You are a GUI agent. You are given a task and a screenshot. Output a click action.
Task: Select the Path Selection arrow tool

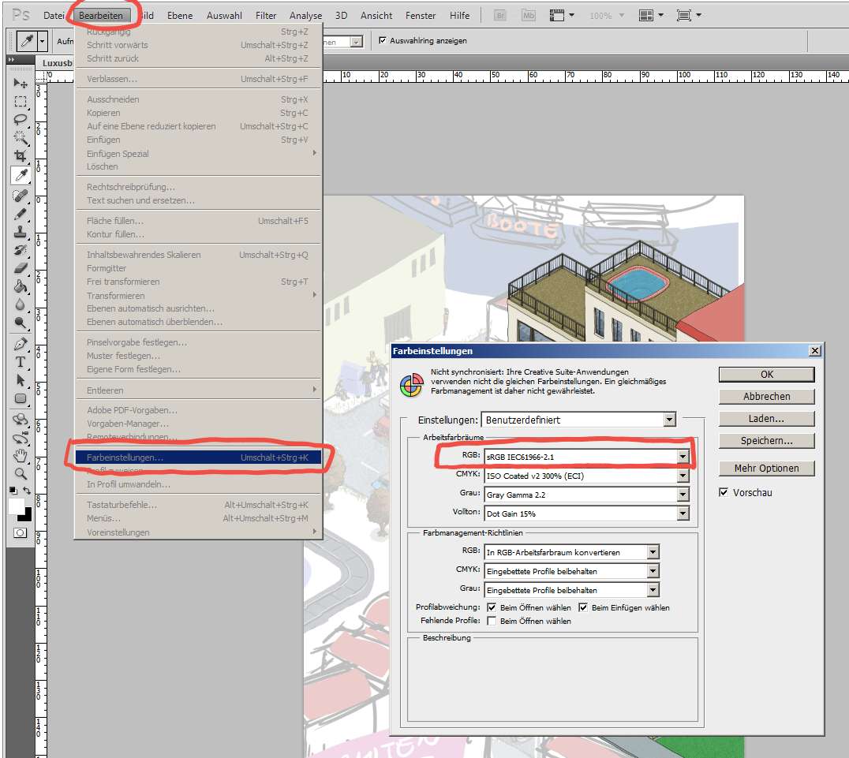(x=21, y=380)
